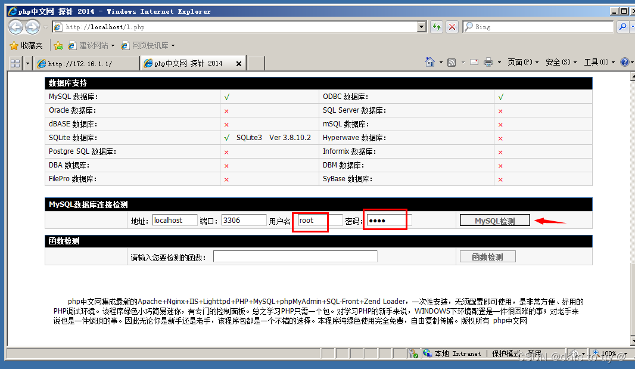Image resolution: width=635 pixels, height=369 pixels.
Task: Click the RSS feeds icon
Action: pyautogui.click(x=452, y=63)
